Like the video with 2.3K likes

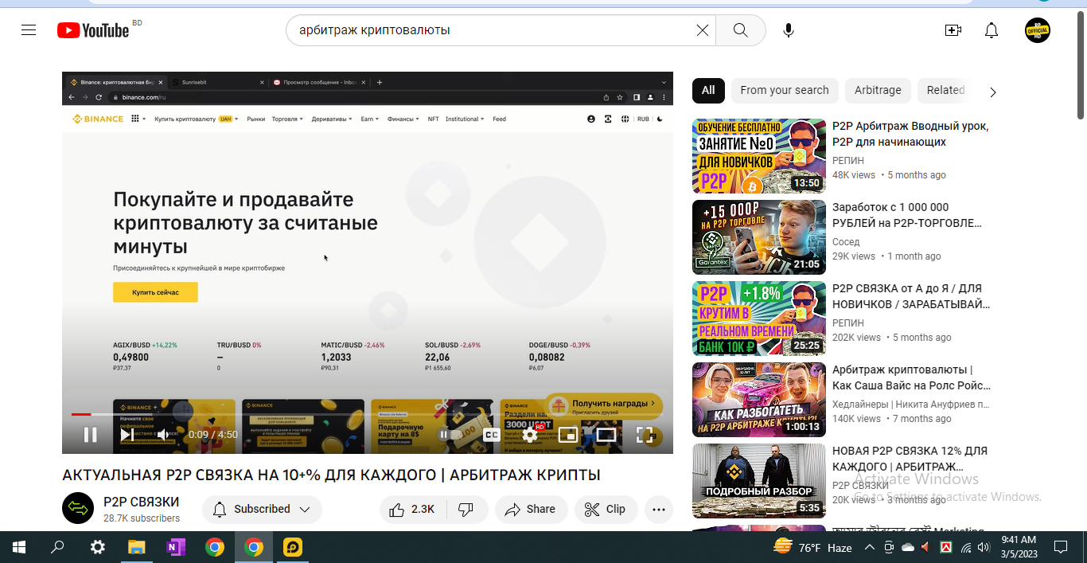[x=412, y=509]
